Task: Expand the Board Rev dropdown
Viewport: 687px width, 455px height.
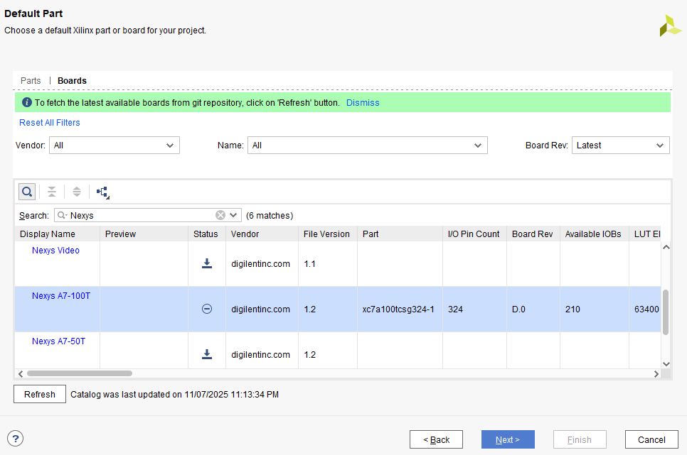Action: [620, 146]
